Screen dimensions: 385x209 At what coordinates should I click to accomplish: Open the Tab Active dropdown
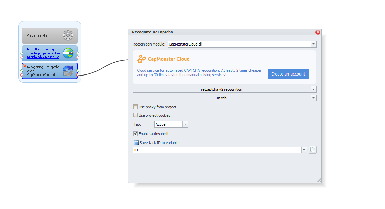[x=185, y=124]
